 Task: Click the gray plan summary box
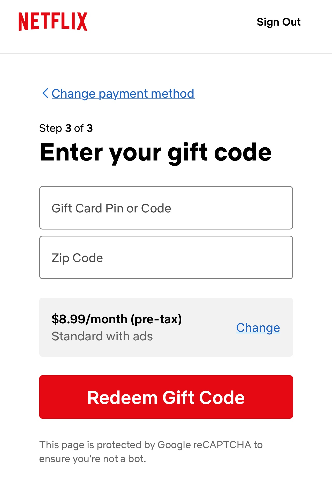point(166,327)
